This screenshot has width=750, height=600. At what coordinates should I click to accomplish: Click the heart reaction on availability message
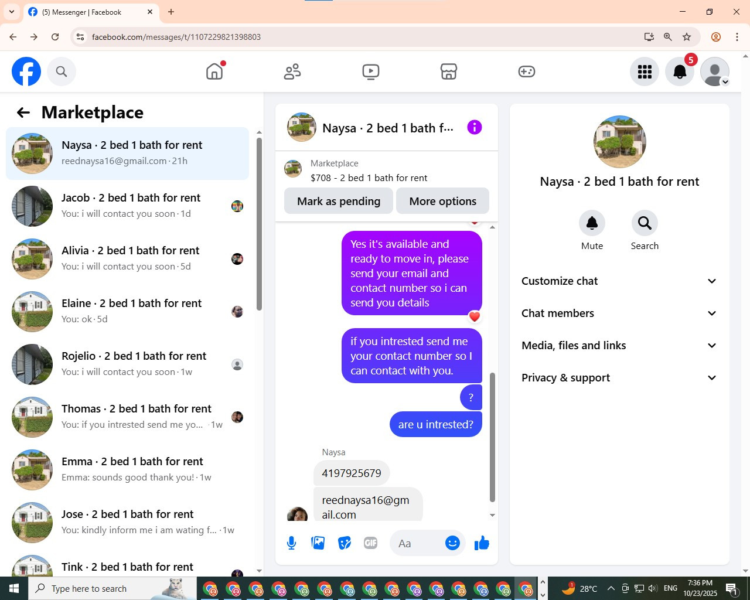(474, 316)
